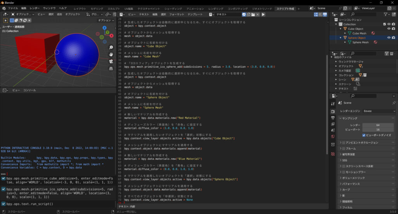Toggle syntax highlighting in the text editor
Image resolution: width=398 pixels, height=214 pixels.
(325, 14)
